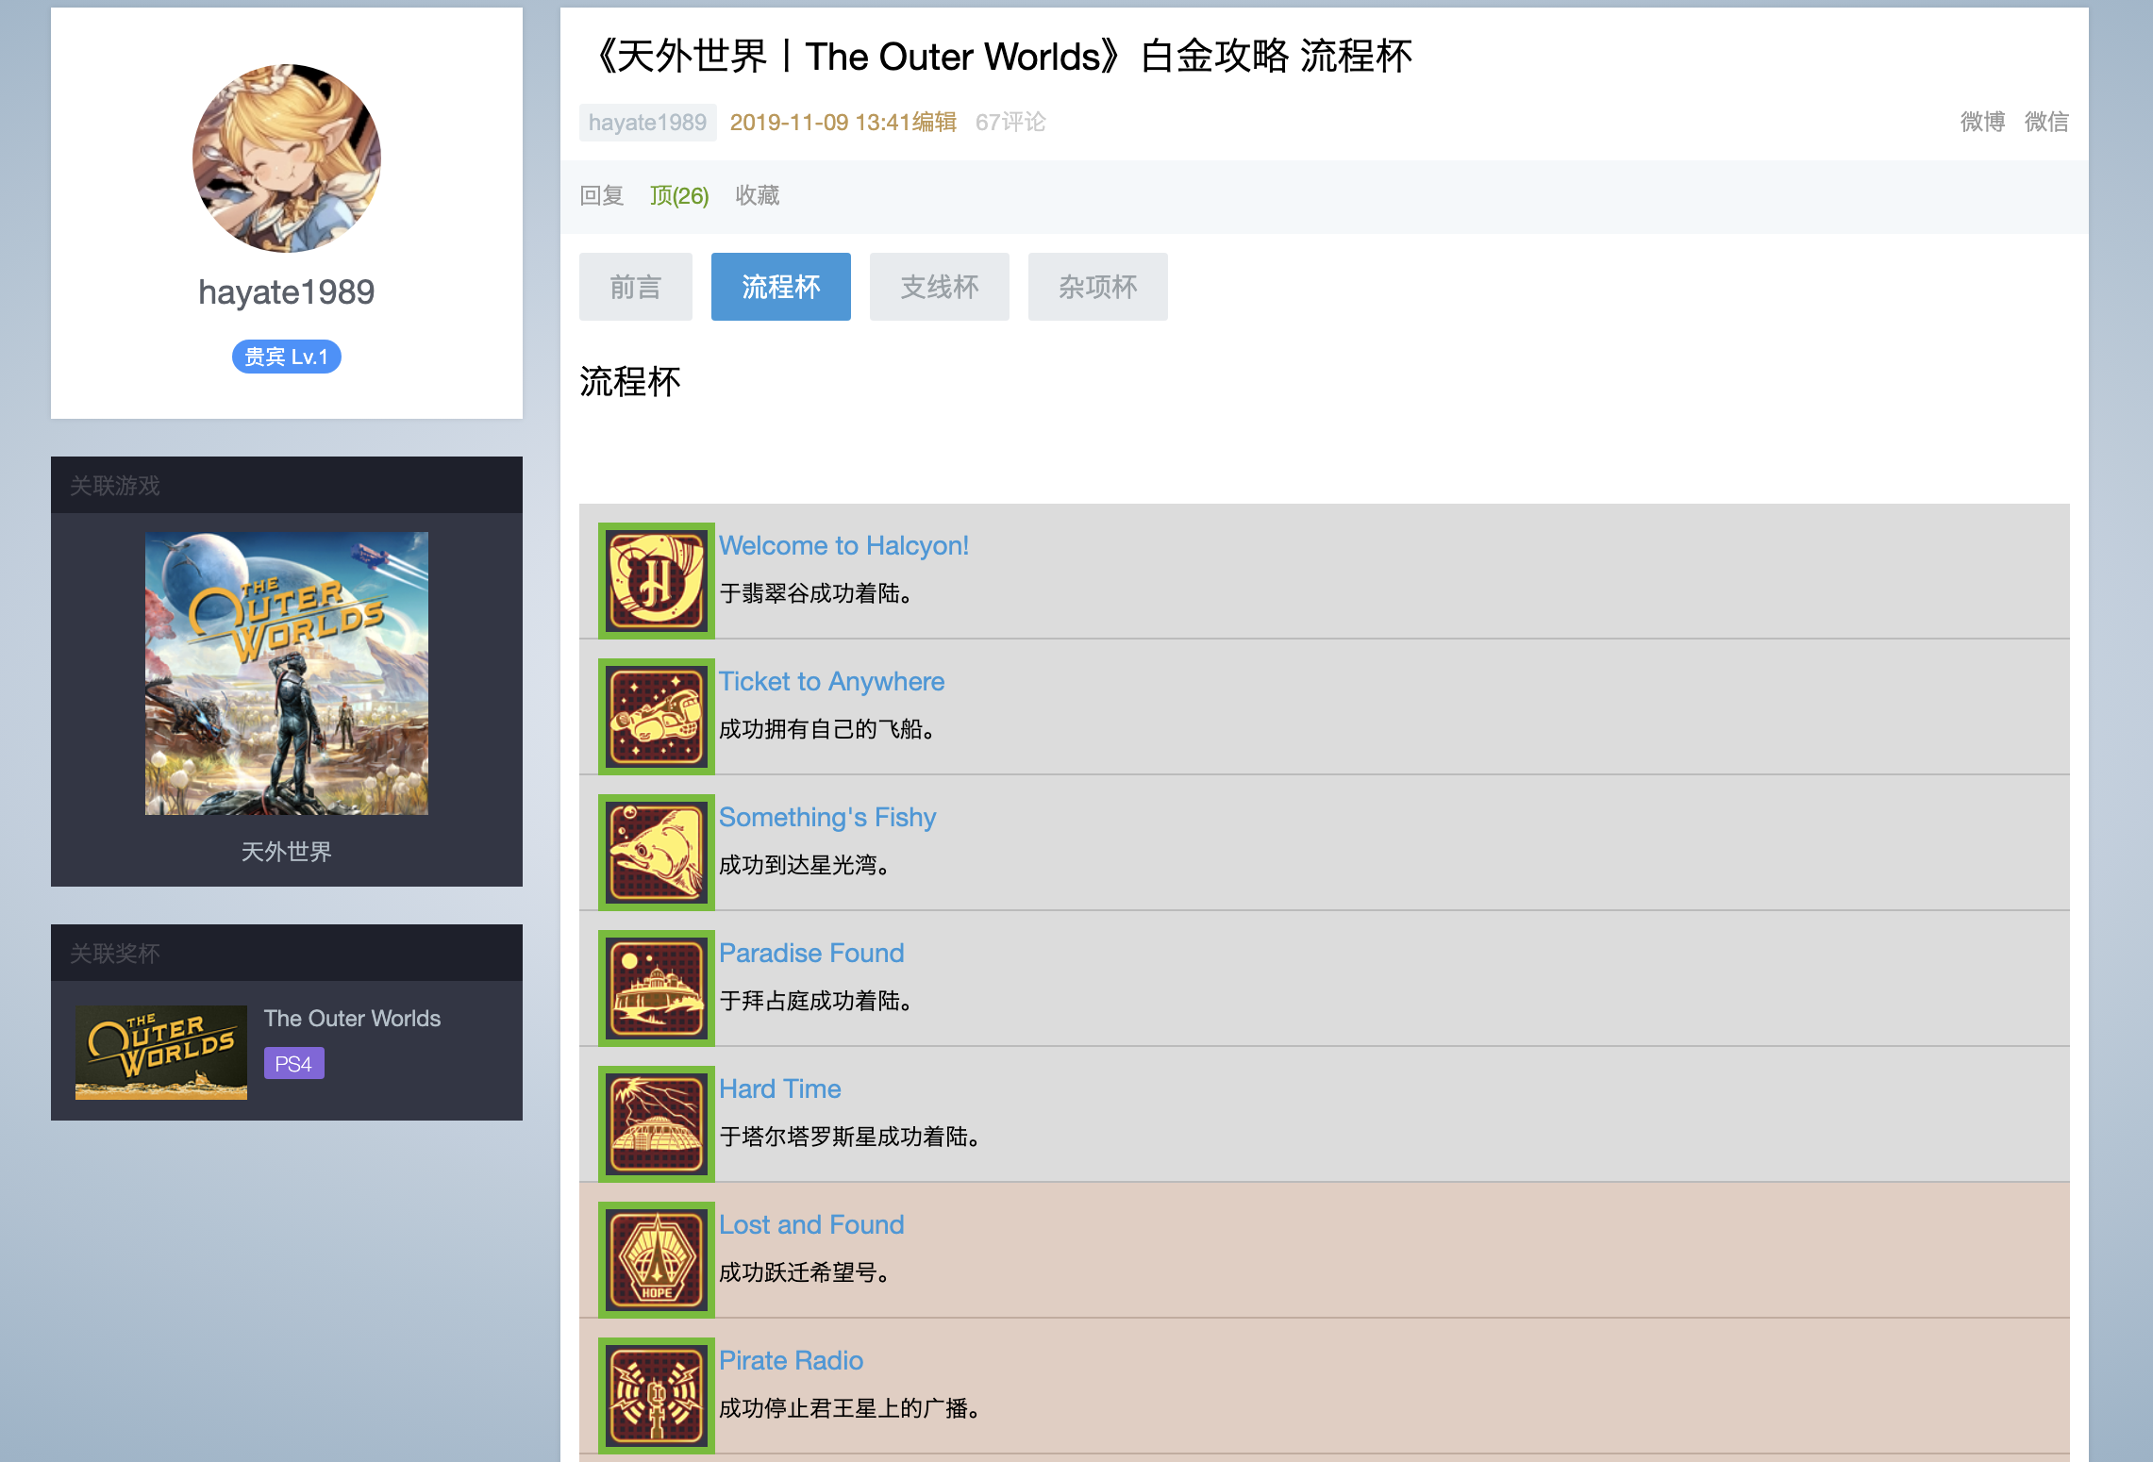Viewport: 2153px width, 1462px height.
Task: Click the description 成功跃迁希望号。
Action: pyautogui.click(x=805, y=1272)
